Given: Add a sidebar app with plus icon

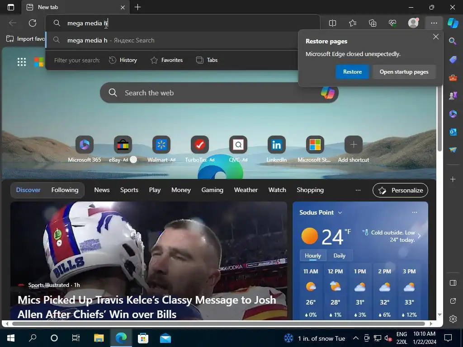Looking at the screenshot, I should [x=453, y=179].
